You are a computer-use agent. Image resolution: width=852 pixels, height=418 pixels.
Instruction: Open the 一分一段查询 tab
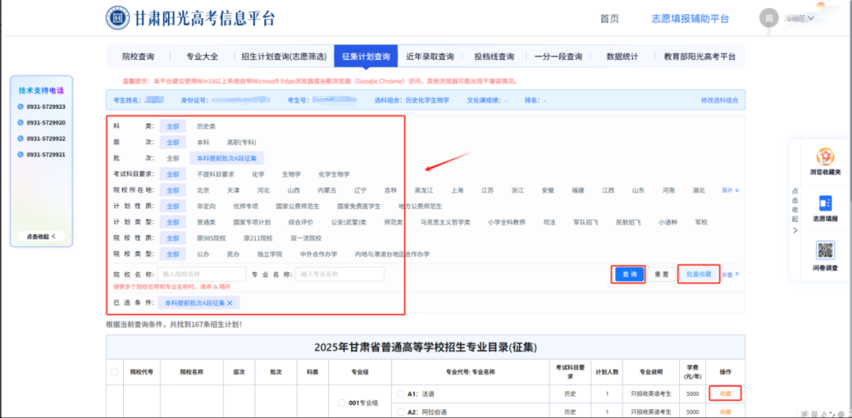[x=558, y=57]
